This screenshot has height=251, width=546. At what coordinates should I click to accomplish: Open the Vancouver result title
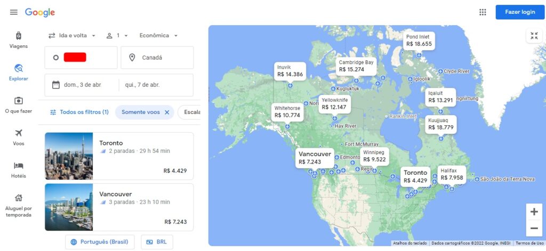tap(116, 195)
